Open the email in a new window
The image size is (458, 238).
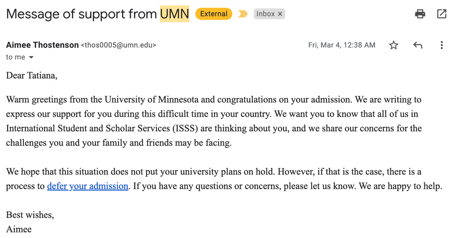tap(442, 14)
